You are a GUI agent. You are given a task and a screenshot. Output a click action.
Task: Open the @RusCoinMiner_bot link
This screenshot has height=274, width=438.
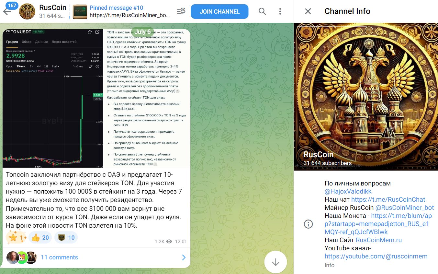pos(404,208)
